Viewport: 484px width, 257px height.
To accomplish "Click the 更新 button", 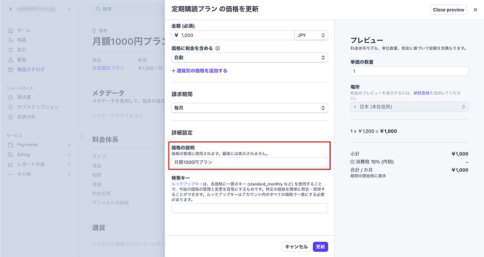I will coord(320,247).
